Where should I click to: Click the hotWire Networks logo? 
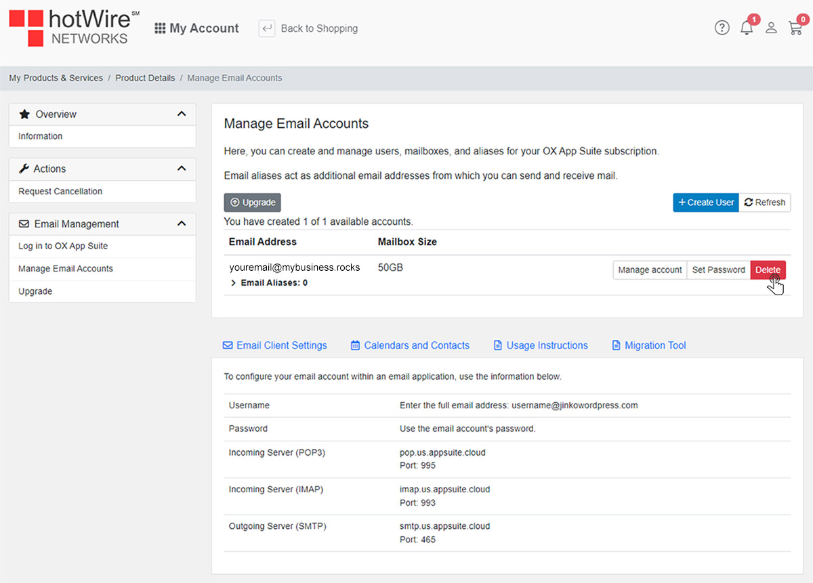[x=74, y=28]
